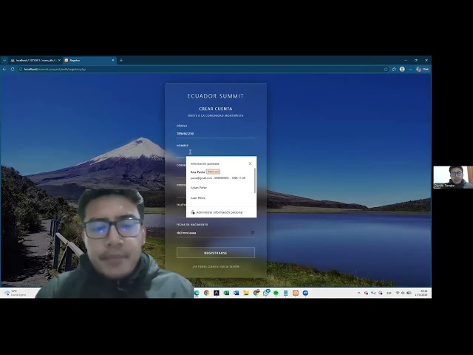Open the orange XAMPP icon in taskbar

point(296,293)
